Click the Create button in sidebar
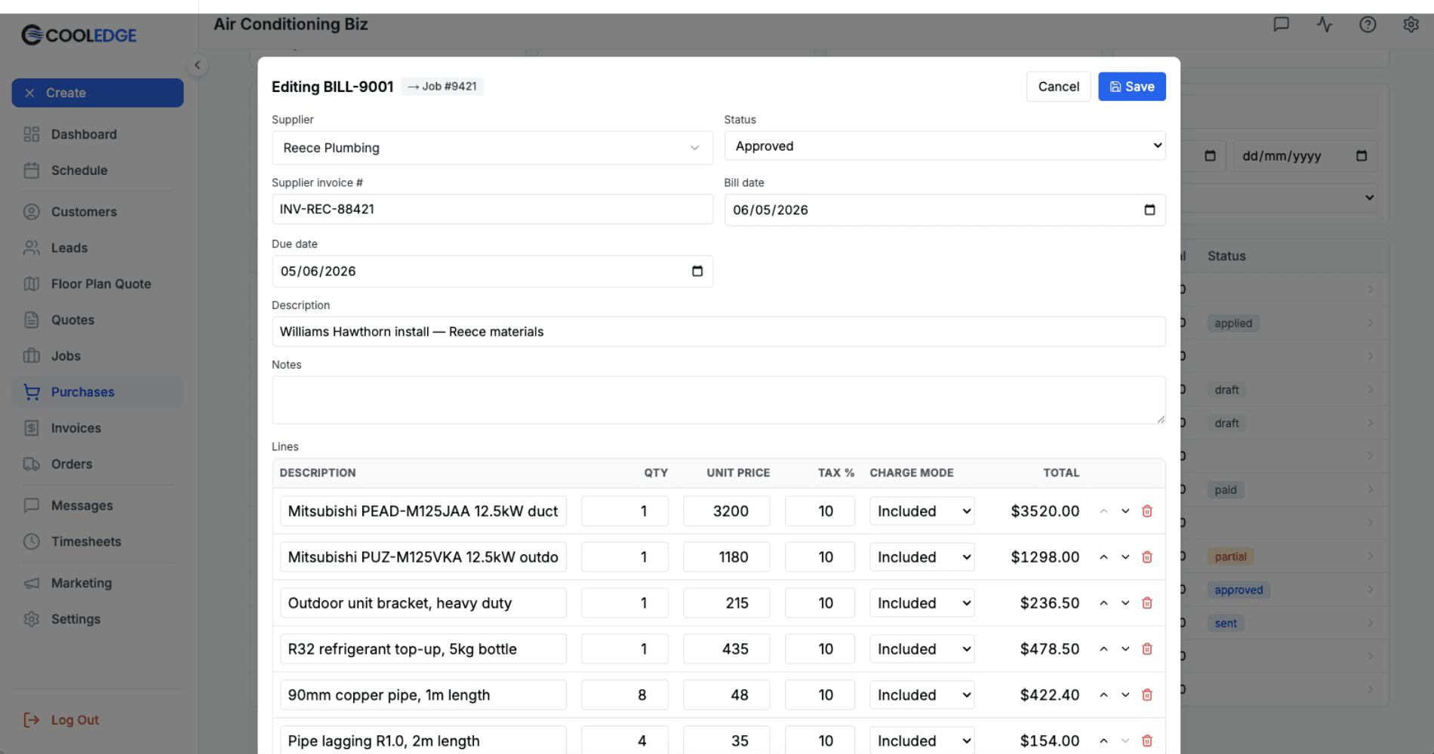Image resolution: width=1434 pixels, height=754 pixels. click(97, 93)
